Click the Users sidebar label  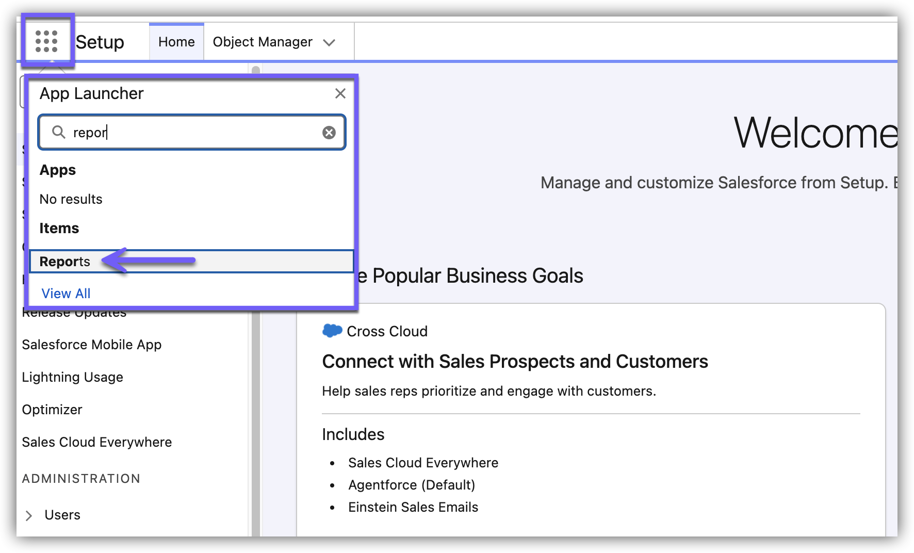(62, 515)
